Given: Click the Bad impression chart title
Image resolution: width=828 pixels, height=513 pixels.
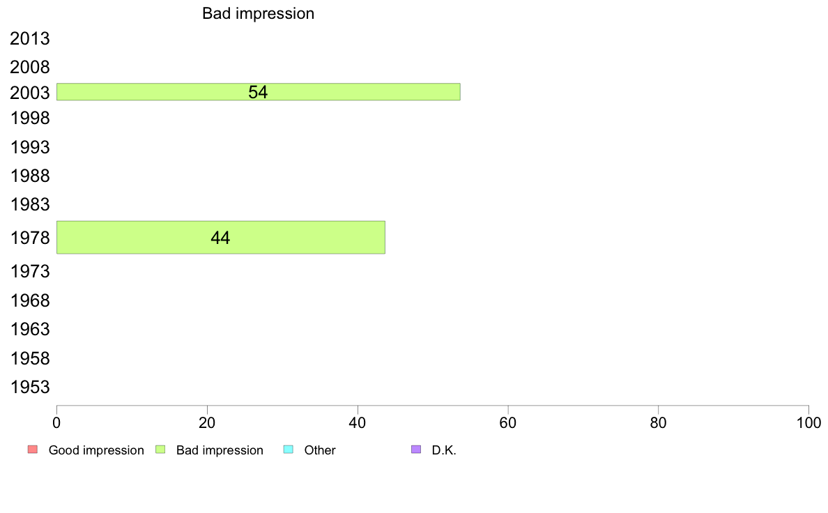Looking at the screenshot, I should point(258,14).
